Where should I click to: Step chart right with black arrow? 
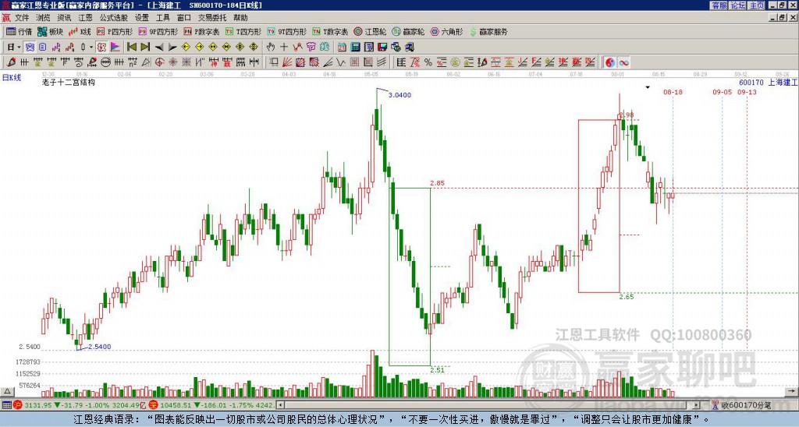(x=172, y=47)
